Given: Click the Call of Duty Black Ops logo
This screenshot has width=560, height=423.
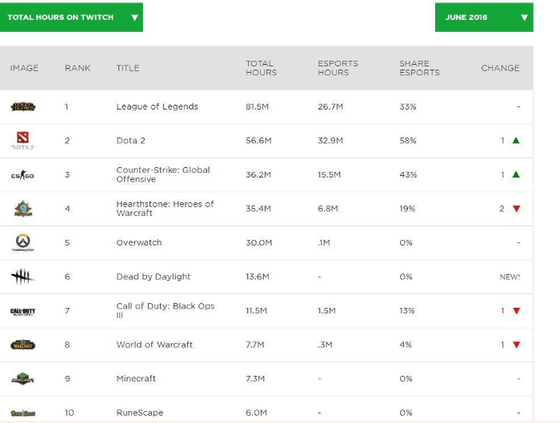Looking at the screenshot, I should point(23,312).
